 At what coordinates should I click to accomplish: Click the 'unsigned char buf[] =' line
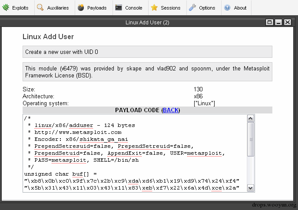click(x=60, y=174)
